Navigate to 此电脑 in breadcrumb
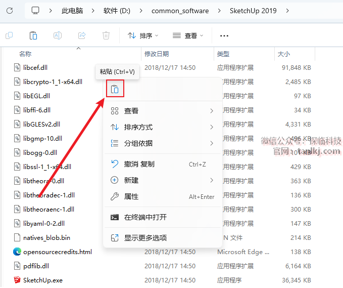This screenshot has height=288, width=343. (x=72, y=11)
